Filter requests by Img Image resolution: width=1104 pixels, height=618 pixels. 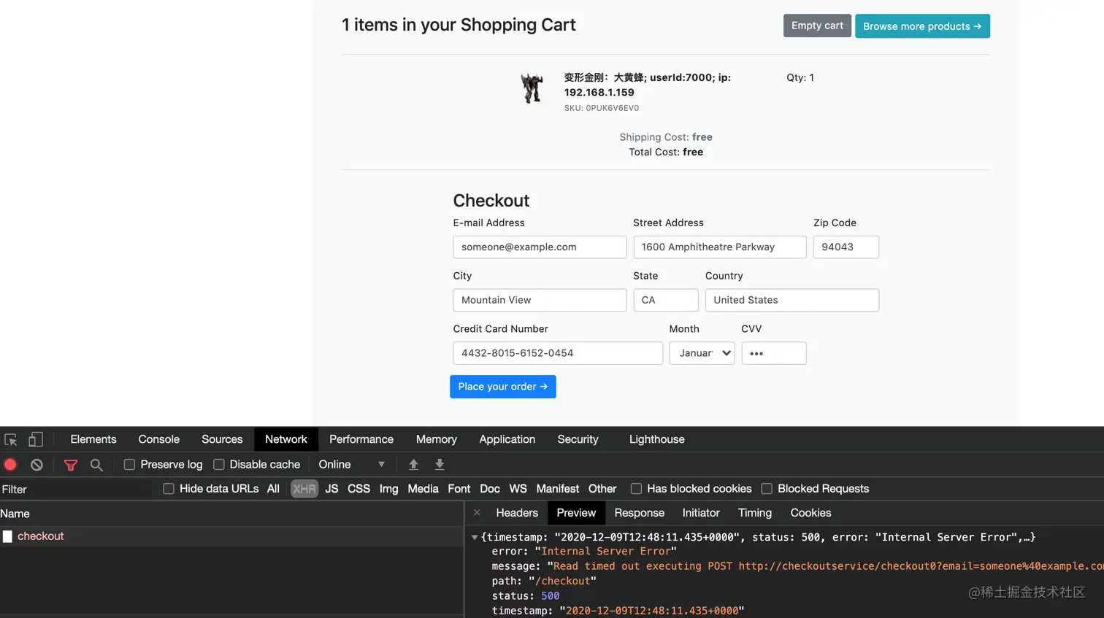click(x=389, y=489)
